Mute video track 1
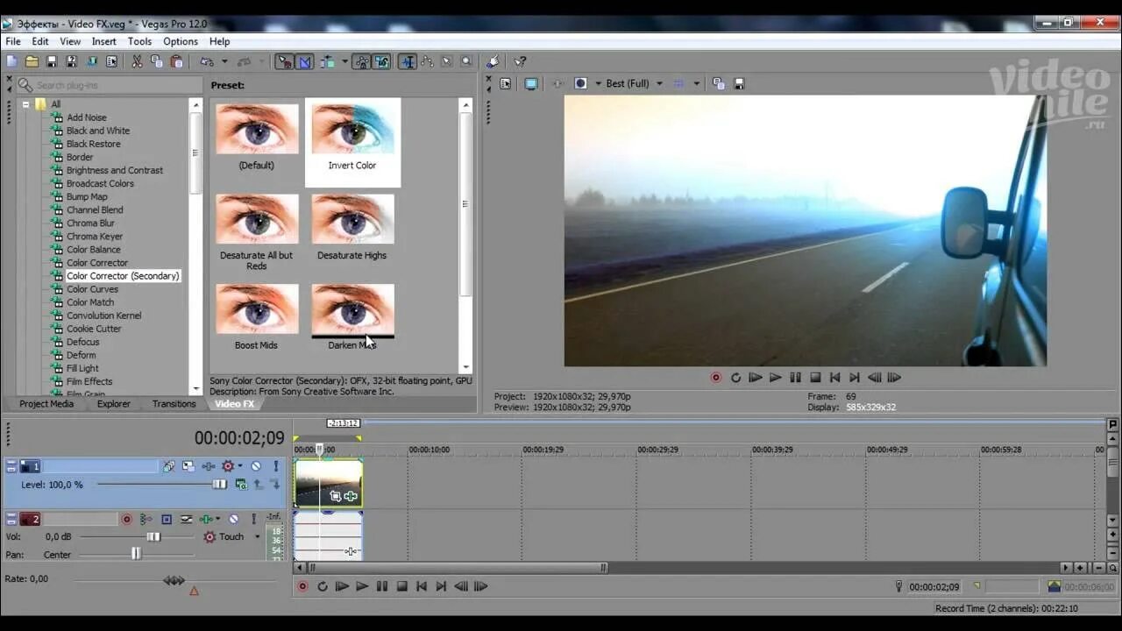This screenshot has width=1122, height=631. point(256,466)
